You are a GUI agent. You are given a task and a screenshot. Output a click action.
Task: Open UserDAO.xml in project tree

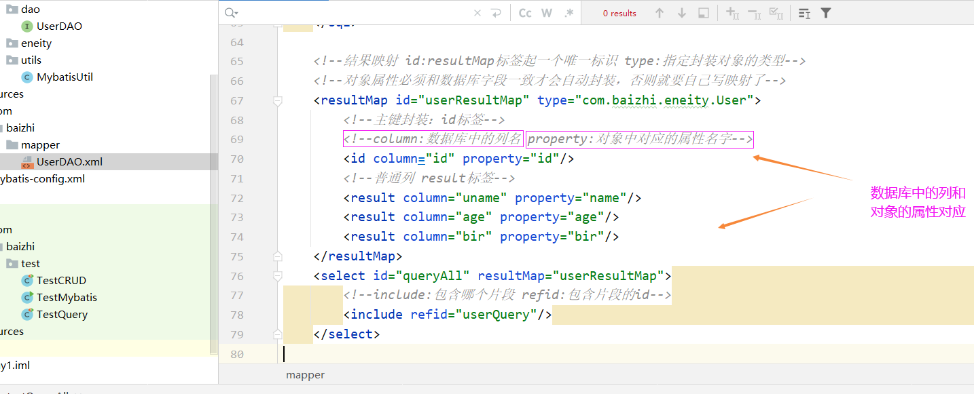70,162
